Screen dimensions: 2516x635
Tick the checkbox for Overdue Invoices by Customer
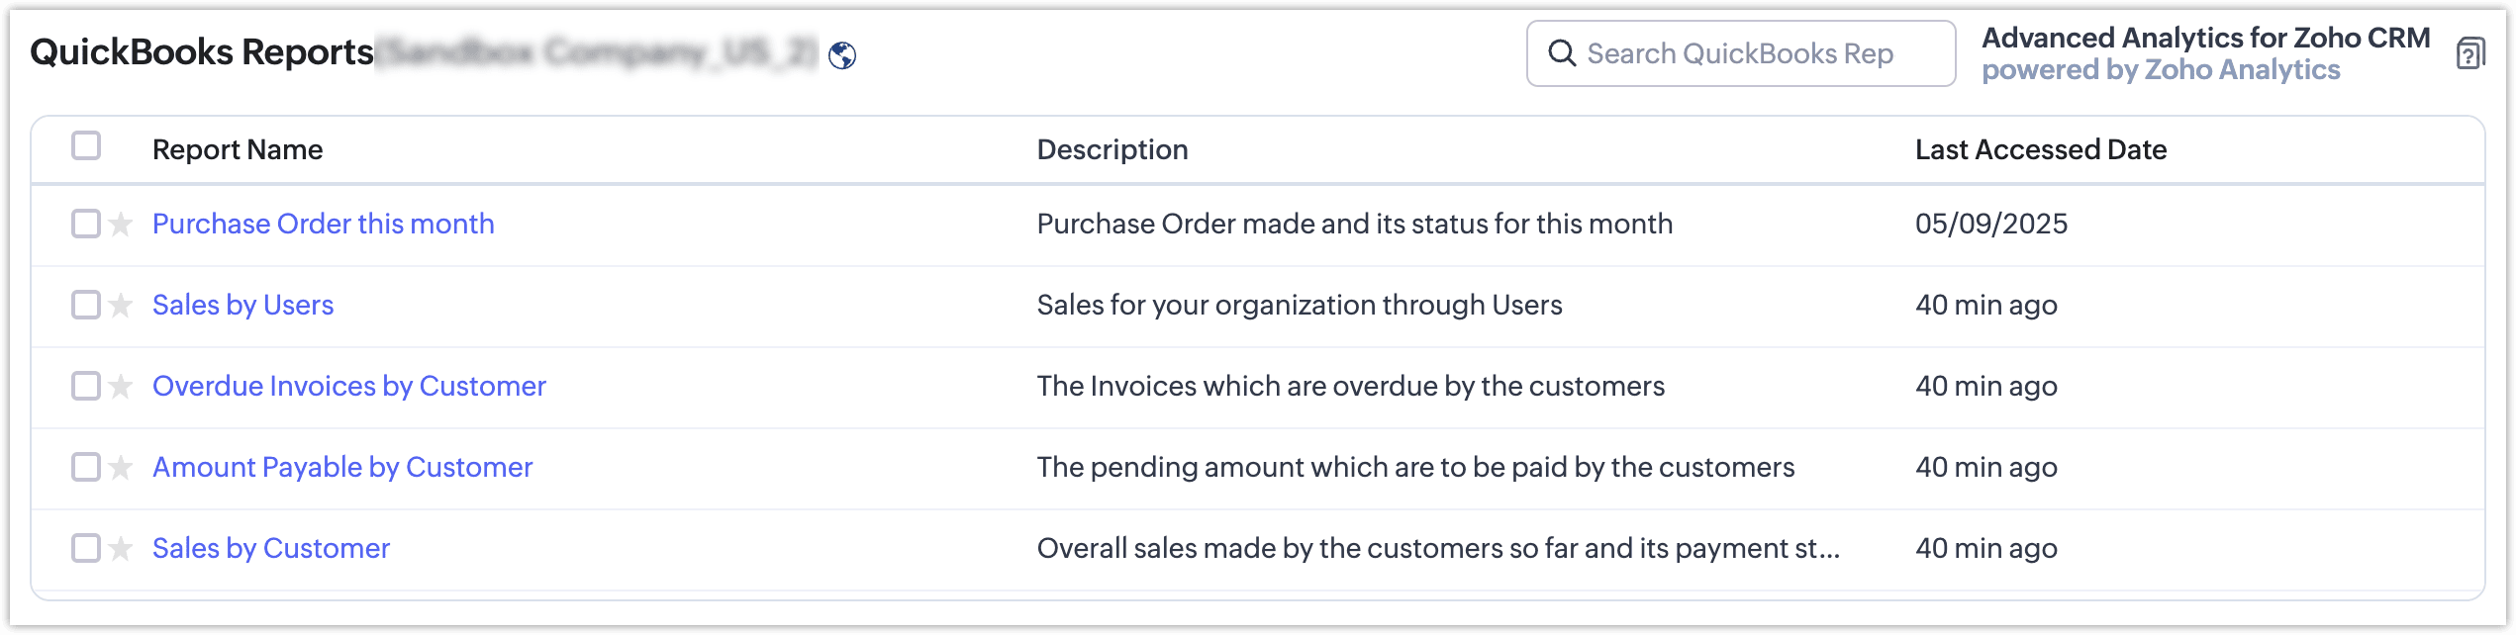(86, 386)
